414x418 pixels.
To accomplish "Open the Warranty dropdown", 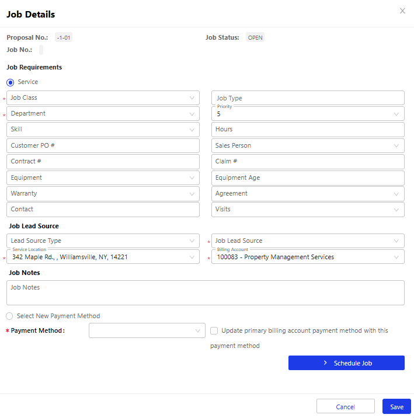I will coord(103,194).
